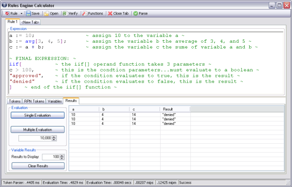Click the Verify icon
Viewport: 292px width, 187px height.
pyautogui.click(x=65, y=14)
